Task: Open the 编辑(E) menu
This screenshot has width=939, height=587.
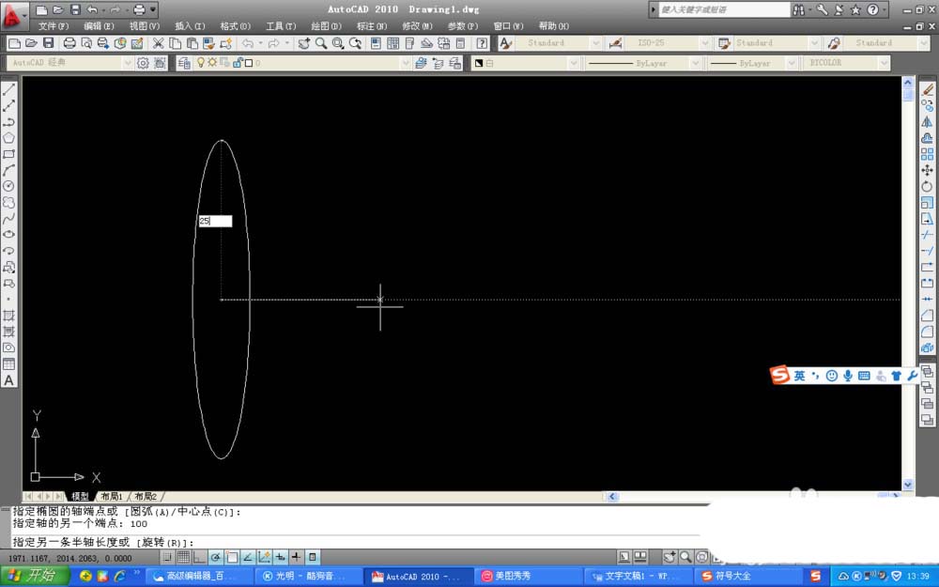Action: pos(99,26)
